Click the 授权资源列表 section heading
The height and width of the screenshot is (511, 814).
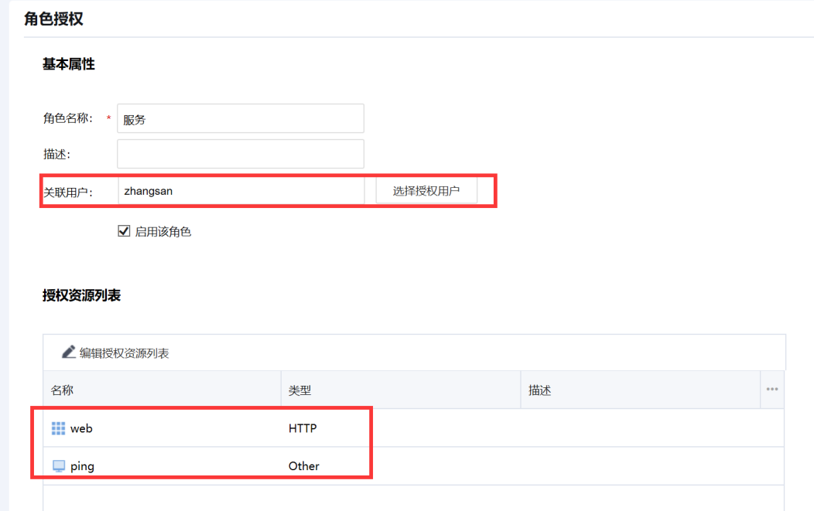81,295
